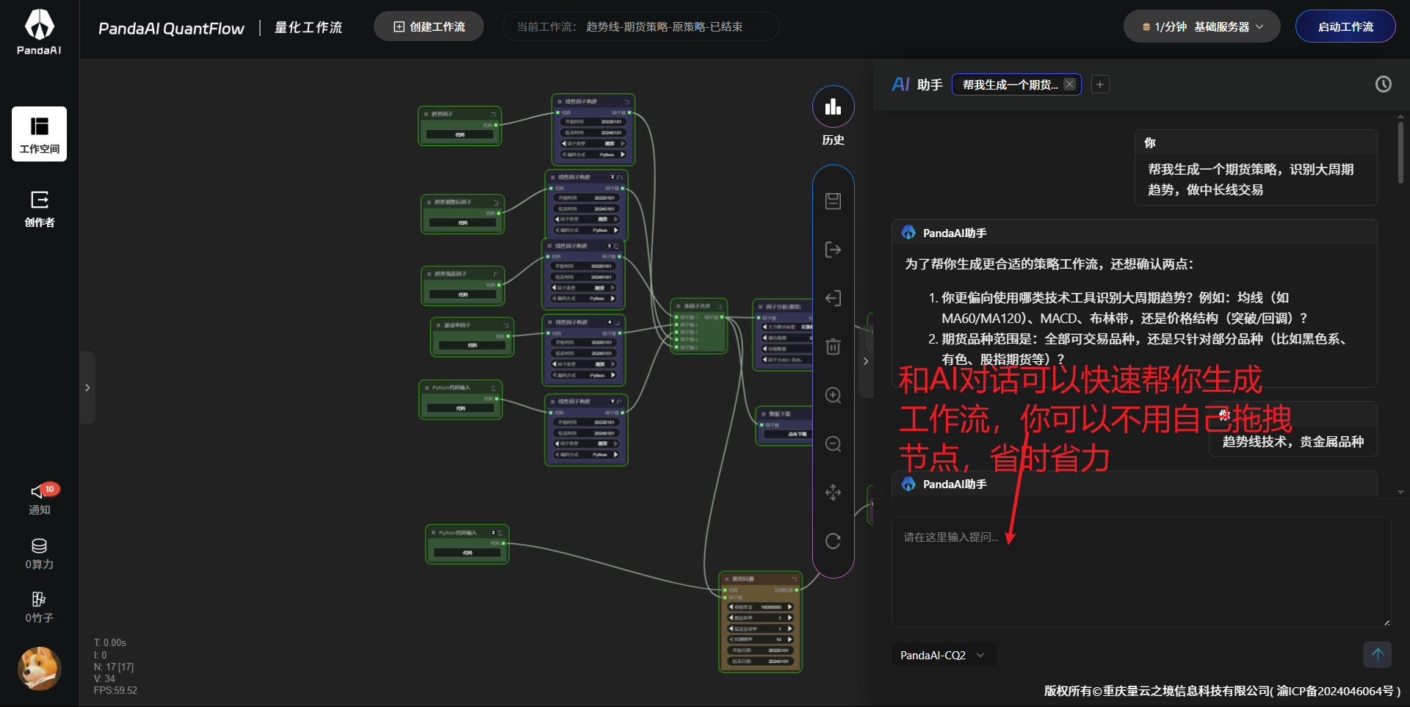Zoom out on the workflow canvas
1410x707 pixels.
click(833, 443)
